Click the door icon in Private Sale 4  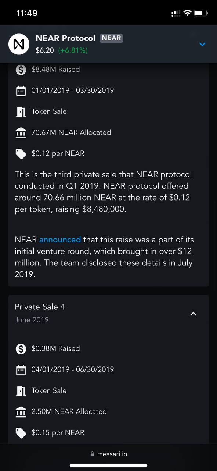(x=21, y=391)
